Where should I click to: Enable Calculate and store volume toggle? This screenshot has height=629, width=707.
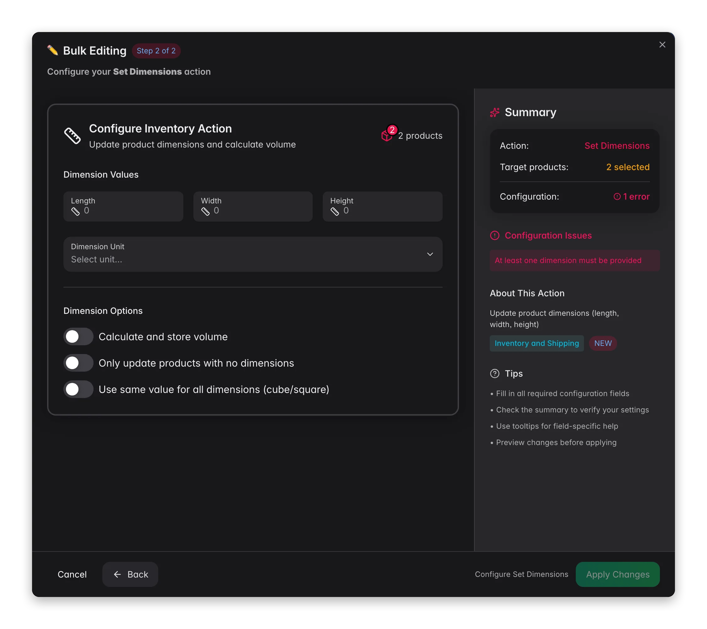(78, 336)
